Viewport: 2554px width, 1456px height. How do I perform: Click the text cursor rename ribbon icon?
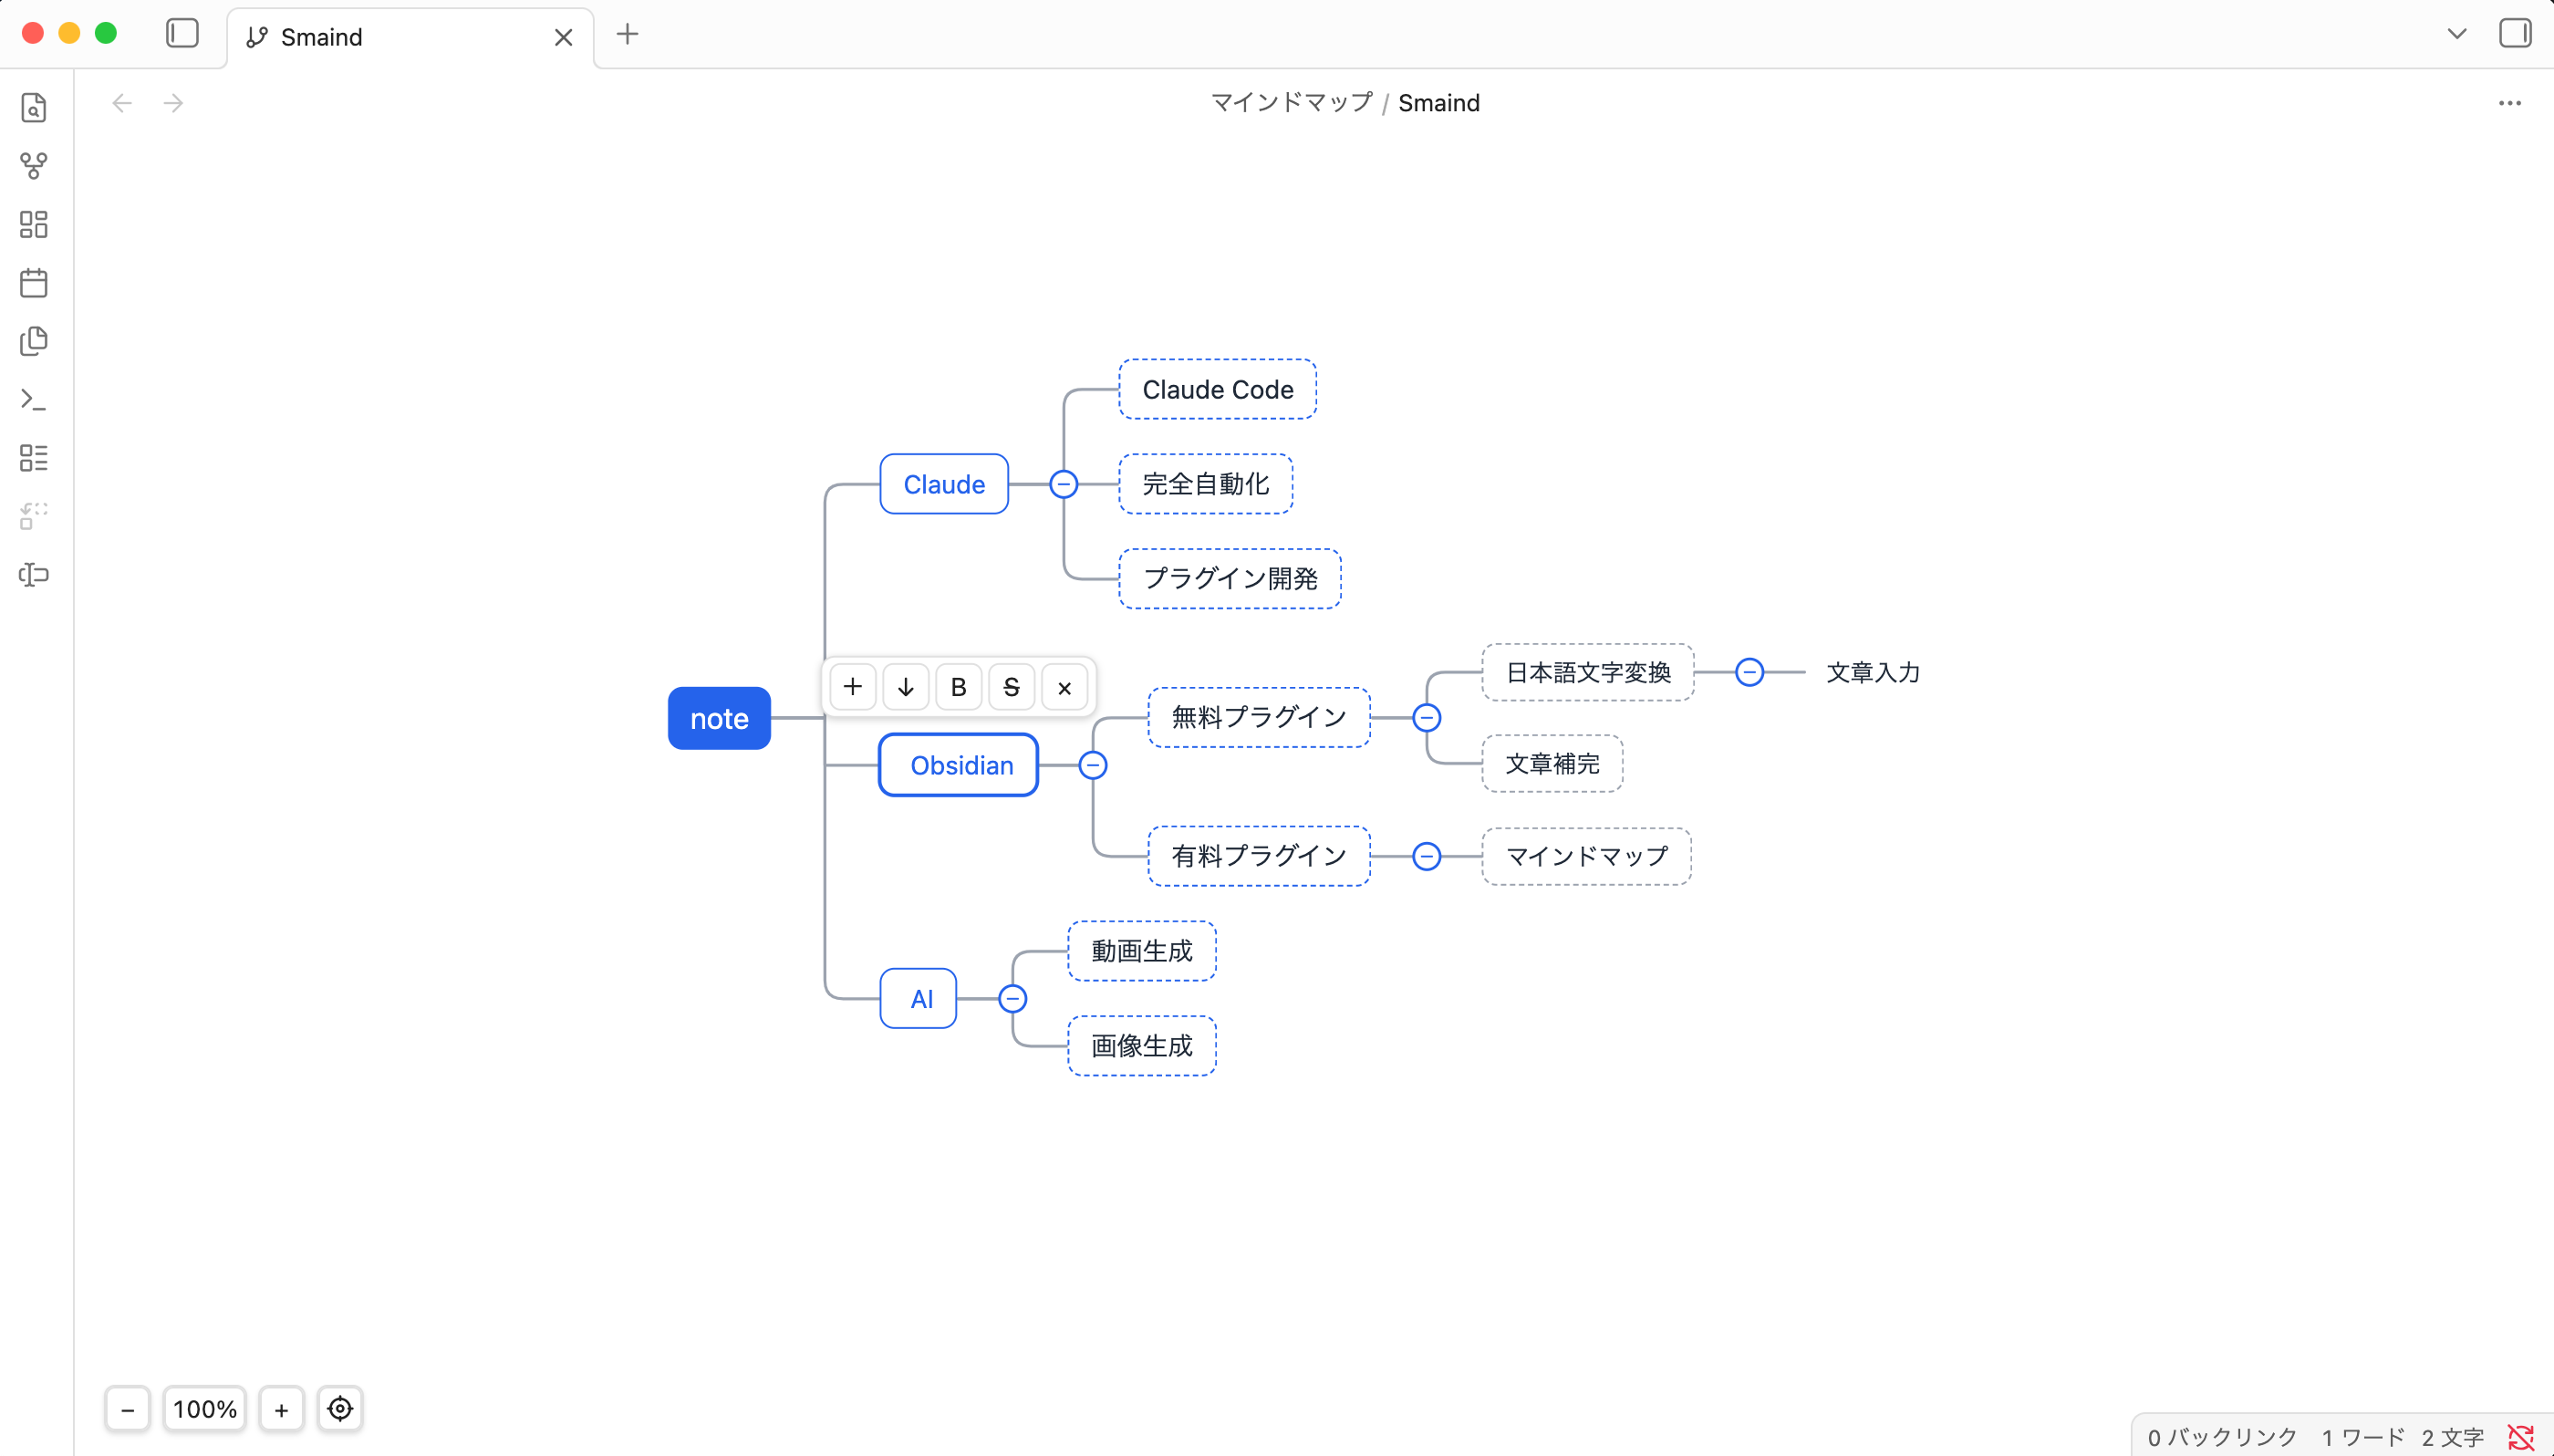point(34,574)
